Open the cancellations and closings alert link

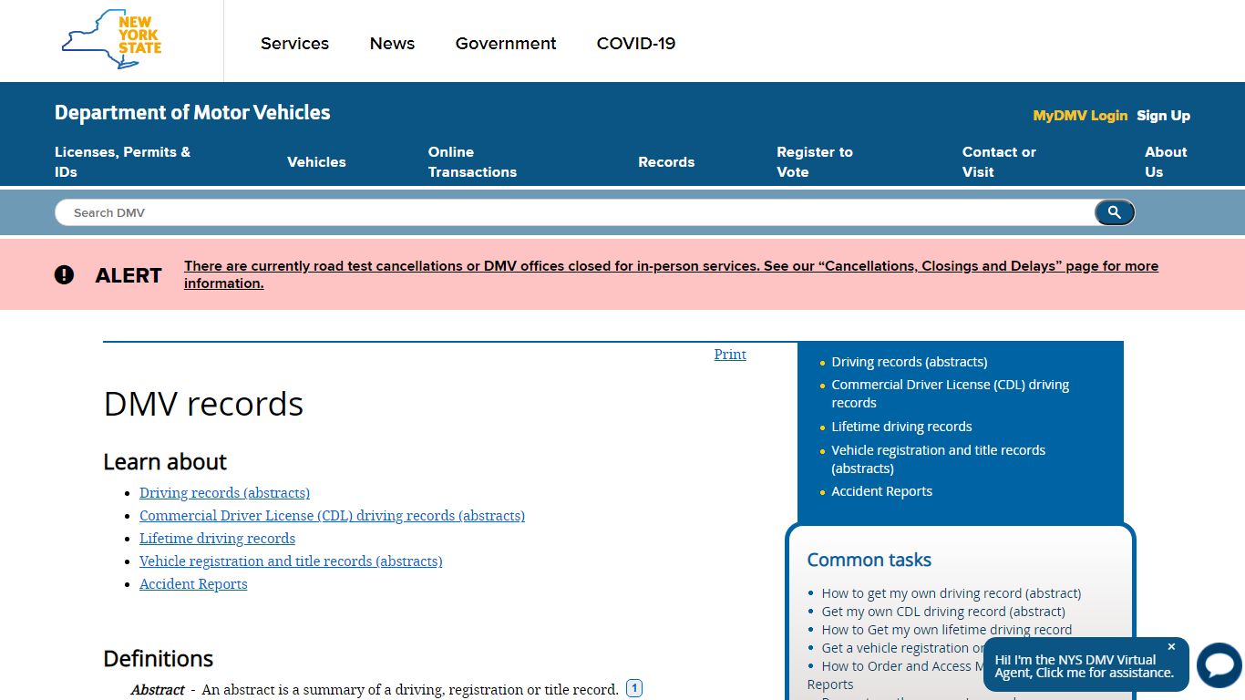[x=671, y=274]
